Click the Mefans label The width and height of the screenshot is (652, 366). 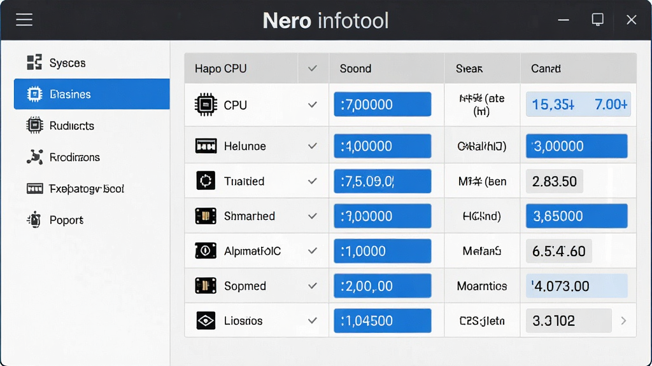(482, 251)
